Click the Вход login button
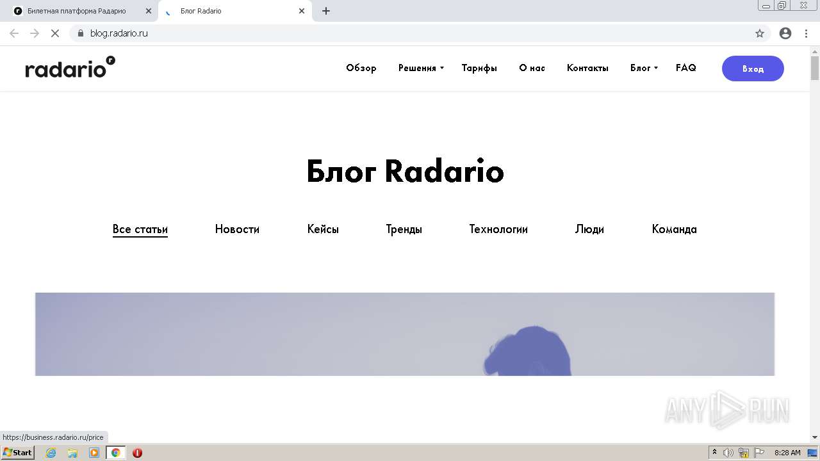Viewport: 820px width, 461px height. (x=753, y=69)
